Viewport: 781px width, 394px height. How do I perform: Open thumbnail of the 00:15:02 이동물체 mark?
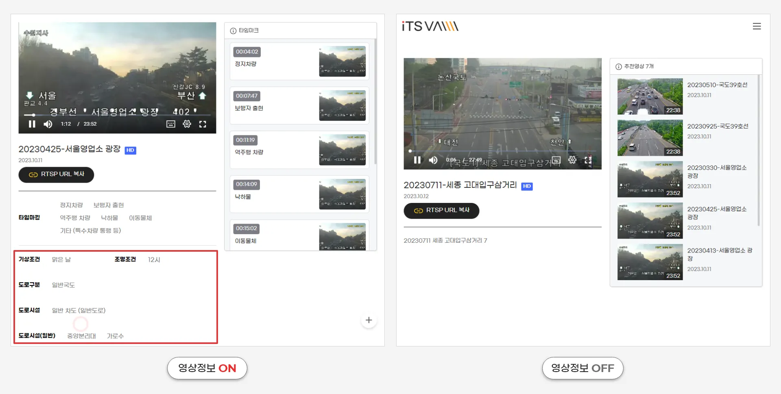pos(343,236)
